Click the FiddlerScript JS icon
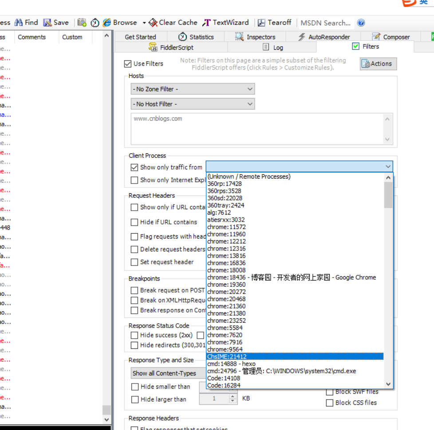Image resolution: width=434 pixels, height=430 pixels. [x=153, y=47]
